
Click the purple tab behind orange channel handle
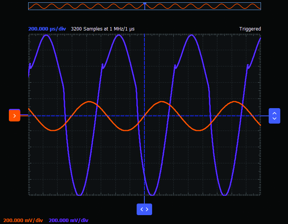click(x=14, y=110)
